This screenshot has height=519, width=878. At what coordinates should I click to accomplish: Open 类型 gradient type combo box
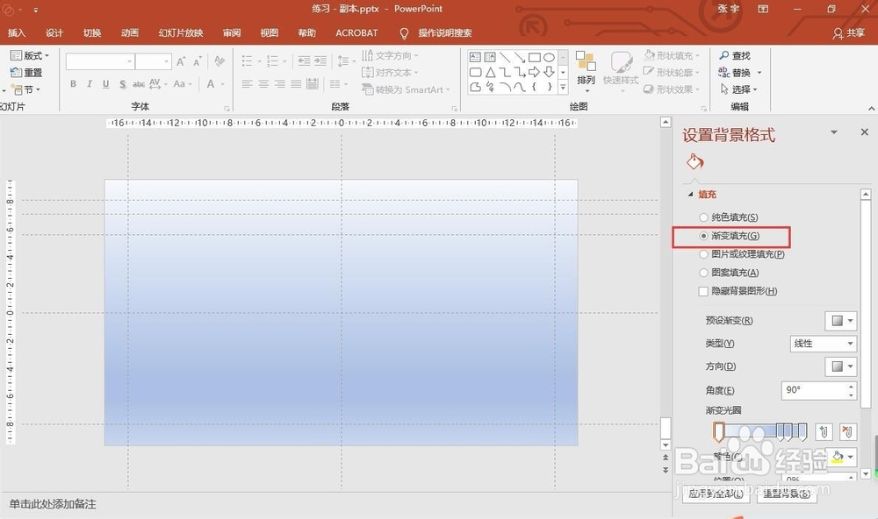point(824,344)
